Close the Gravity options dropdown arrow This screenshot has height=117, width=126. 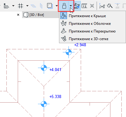click(x=71, y=6)
